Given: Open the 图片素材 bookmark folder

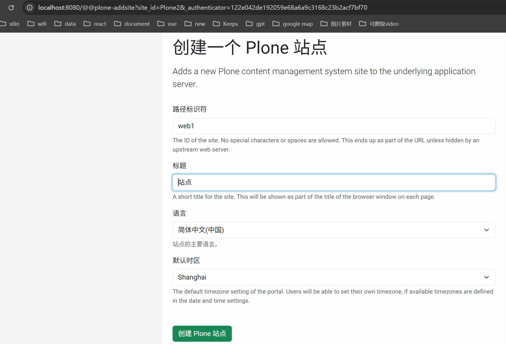Looking at the screenshot, I should [336, 24].
